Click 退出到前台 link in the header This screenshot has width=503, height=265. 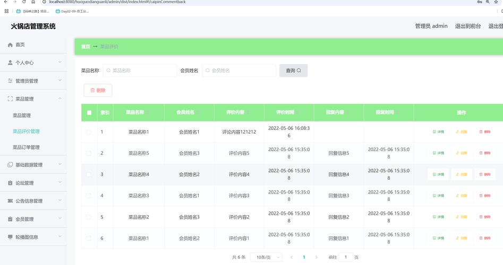[x=467, y=26]
